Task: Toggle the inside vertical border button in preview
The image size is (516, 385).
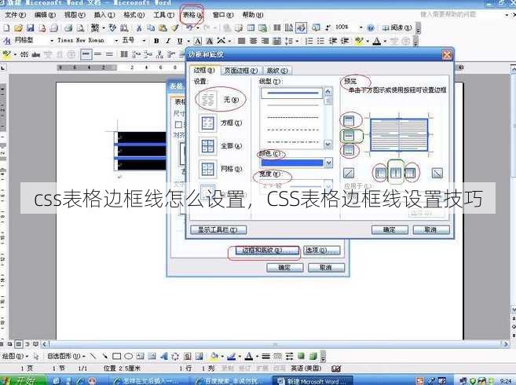Action: coord(396,173)
